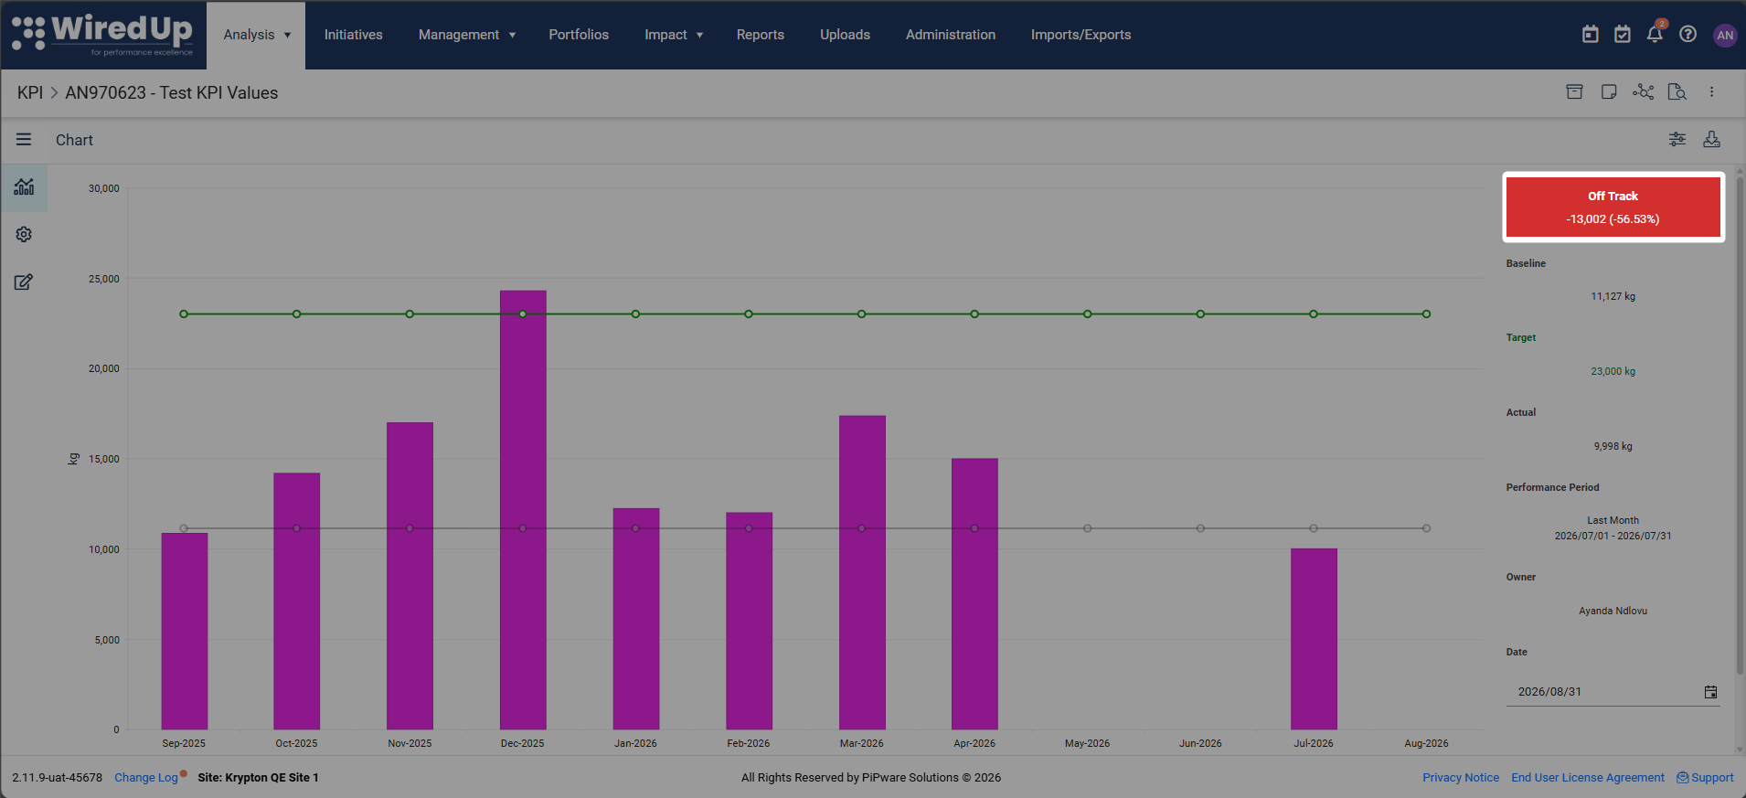Click the WiredUp logo
Screen dimensions: 1746x798
[x=102, y=35]
